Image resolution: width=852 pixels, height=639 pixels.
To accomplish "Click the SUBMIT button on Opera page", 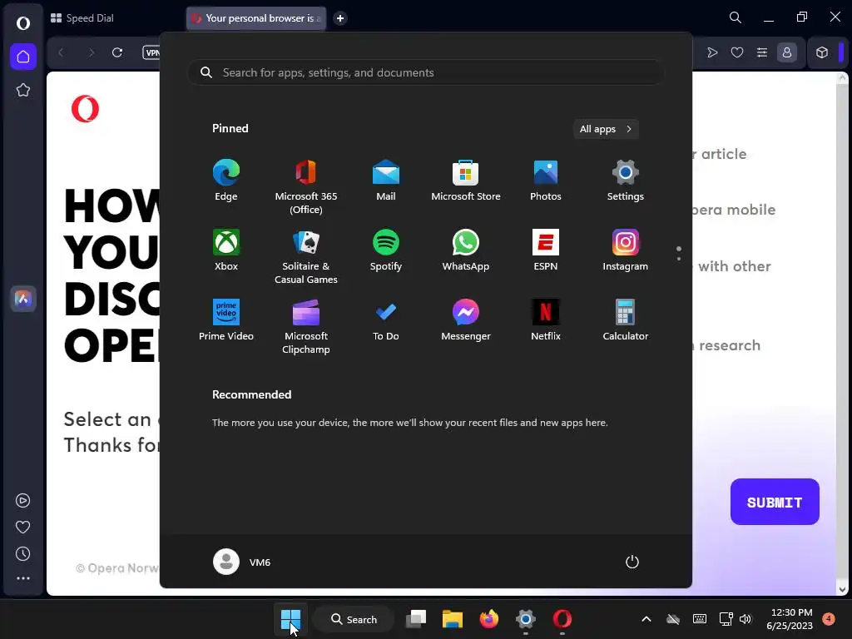I will (x=775, y=502).
